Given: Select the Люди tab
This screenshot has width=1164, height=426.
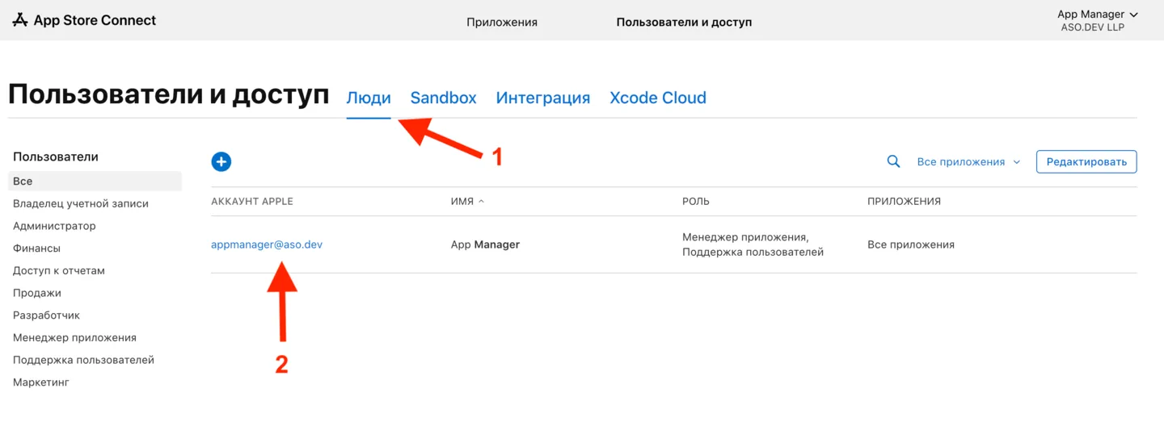Looking at the screenshot, I should click(x=369, y=98).
